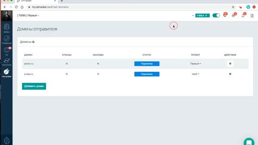The image size is (258, 145).
Task: Show the Домены help tooltip icon
Action: (33, 42)
